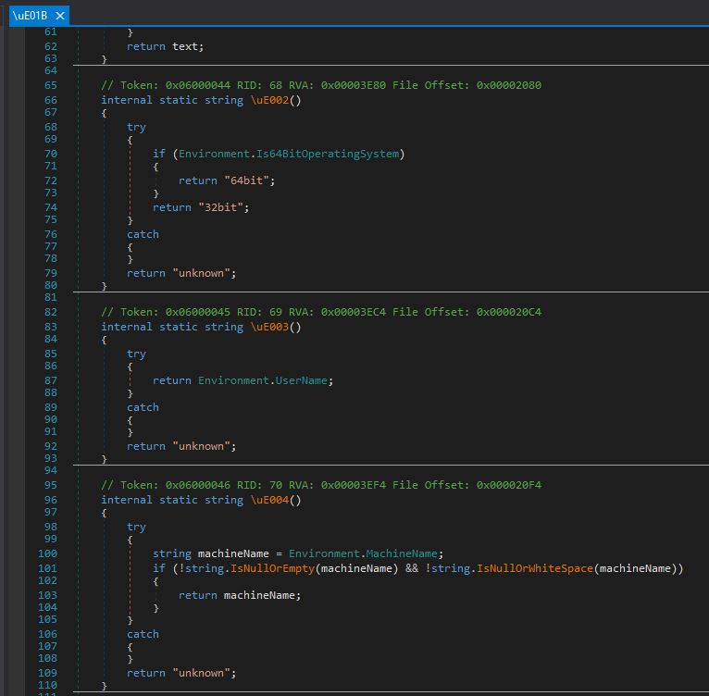Click the 'if' keyword on line 101
Viewport: 709px width, 696px height.
(x=159, y=568)
